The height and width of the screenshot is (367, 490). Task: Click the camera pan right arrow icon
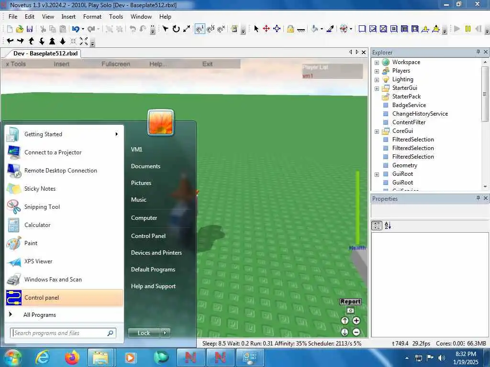coord(21,41)
